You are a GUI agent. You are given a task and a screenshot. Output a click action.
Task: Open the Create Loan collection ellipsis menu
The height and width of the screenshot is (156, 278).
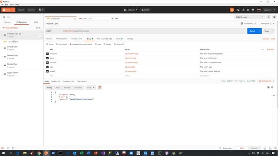point(41,37)
